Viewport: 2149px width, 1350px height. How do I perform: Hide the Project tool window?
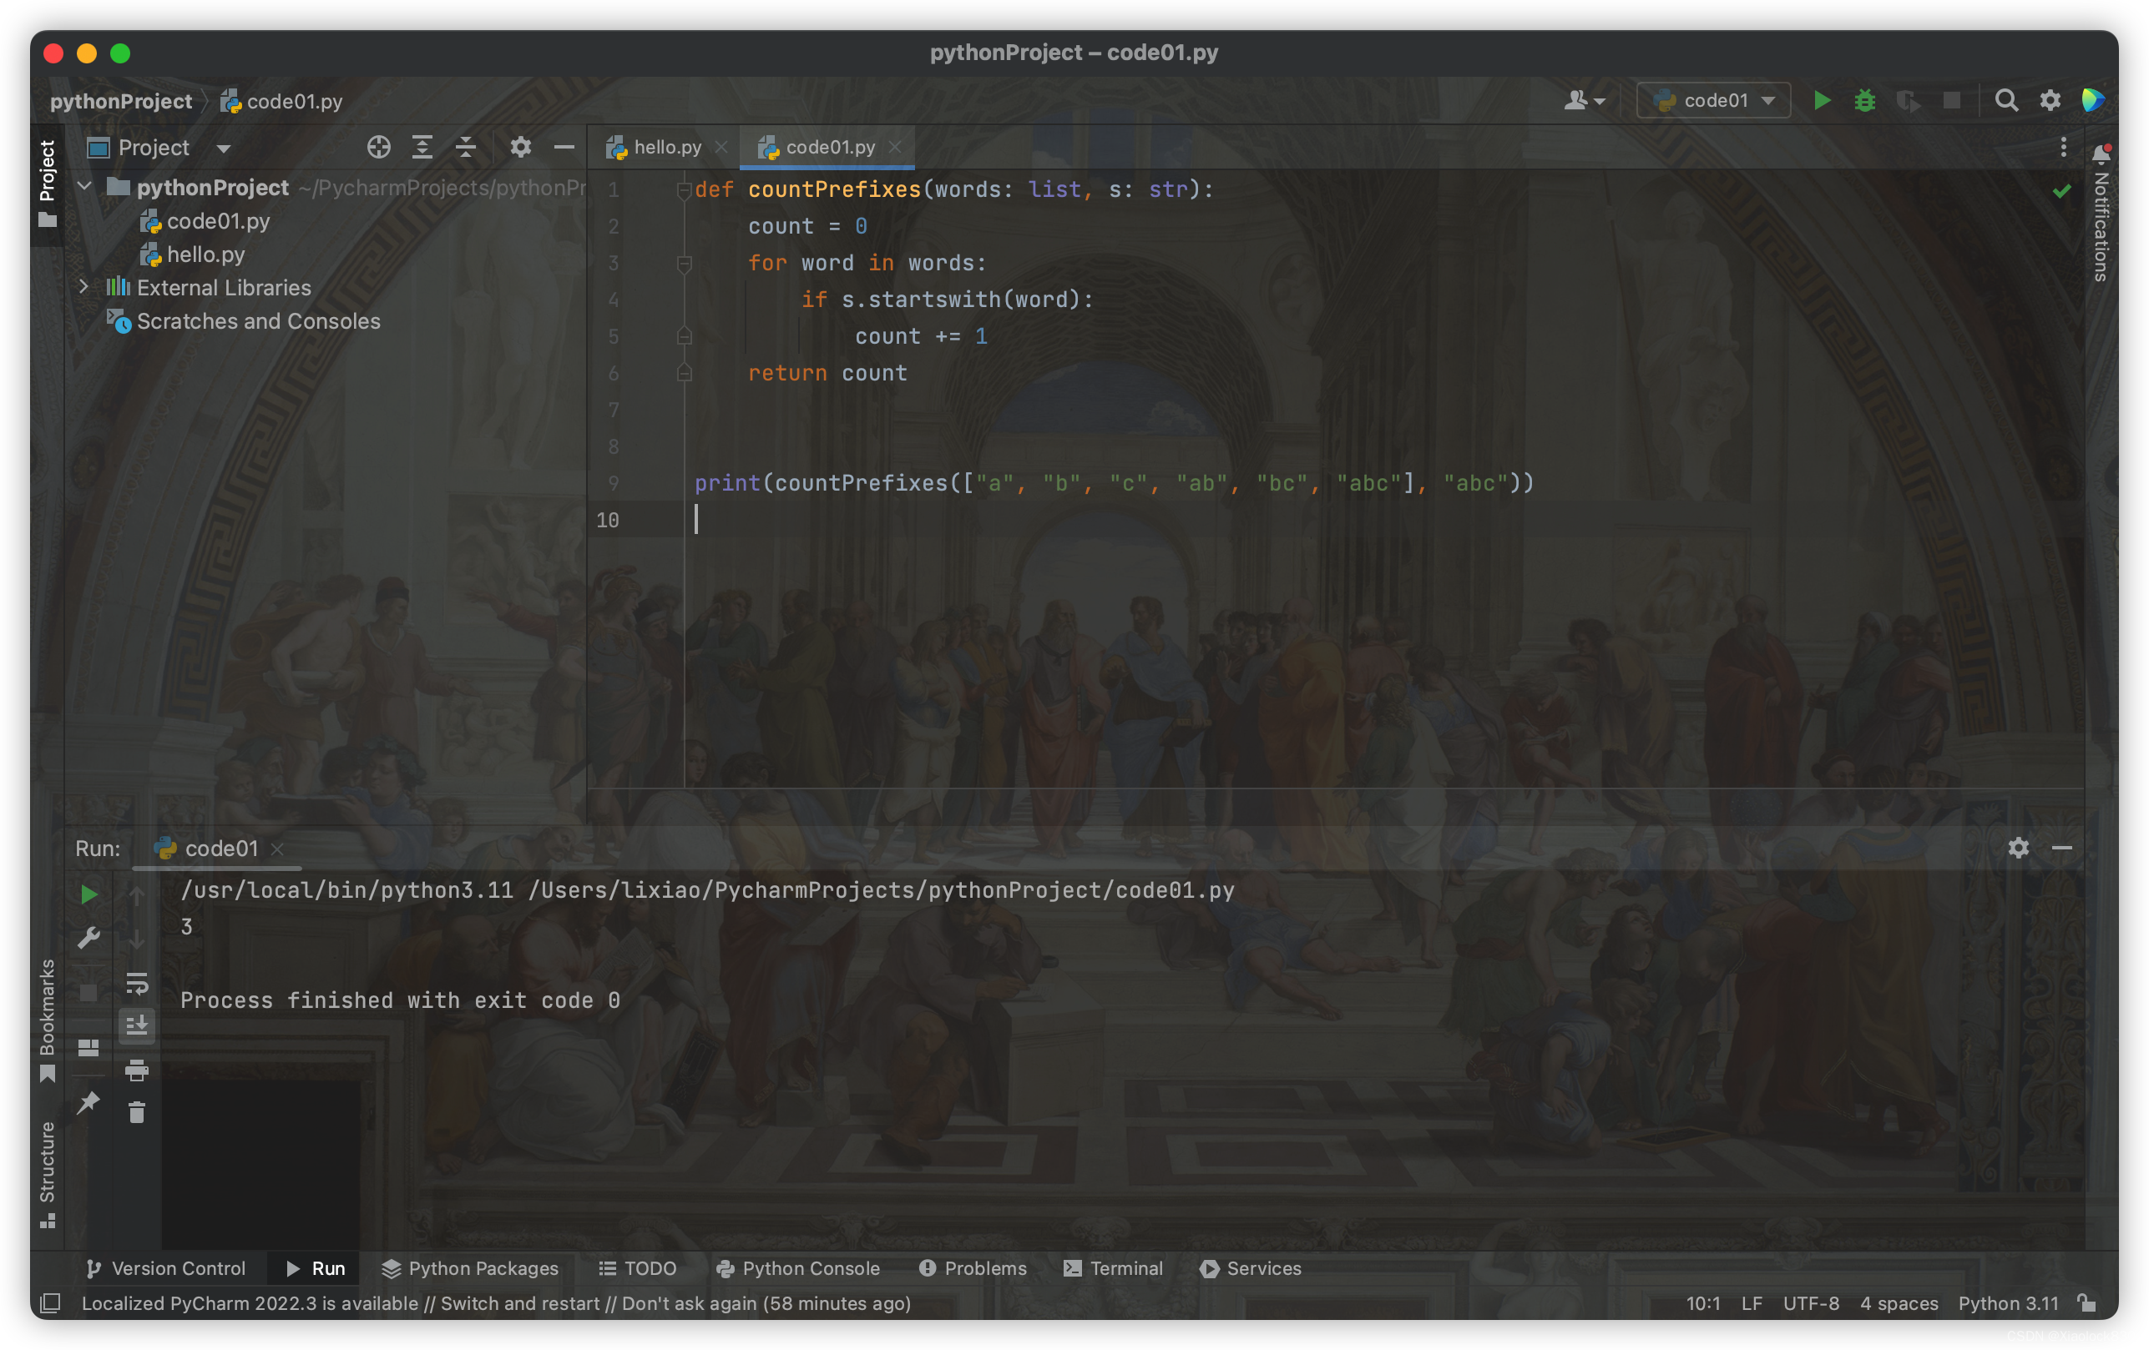[563, 147]
